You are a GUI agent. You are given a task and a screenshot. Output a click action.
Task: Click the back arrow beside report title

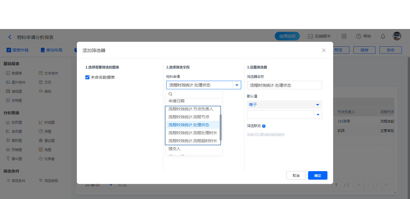(x=10, y=37)
